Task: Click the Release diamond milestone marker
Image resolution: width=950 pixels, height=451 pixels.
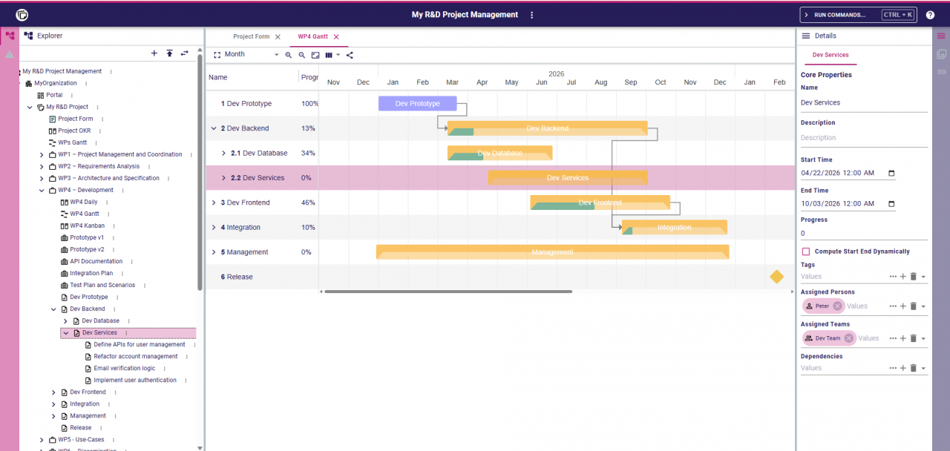Action: tap(776, 276)
